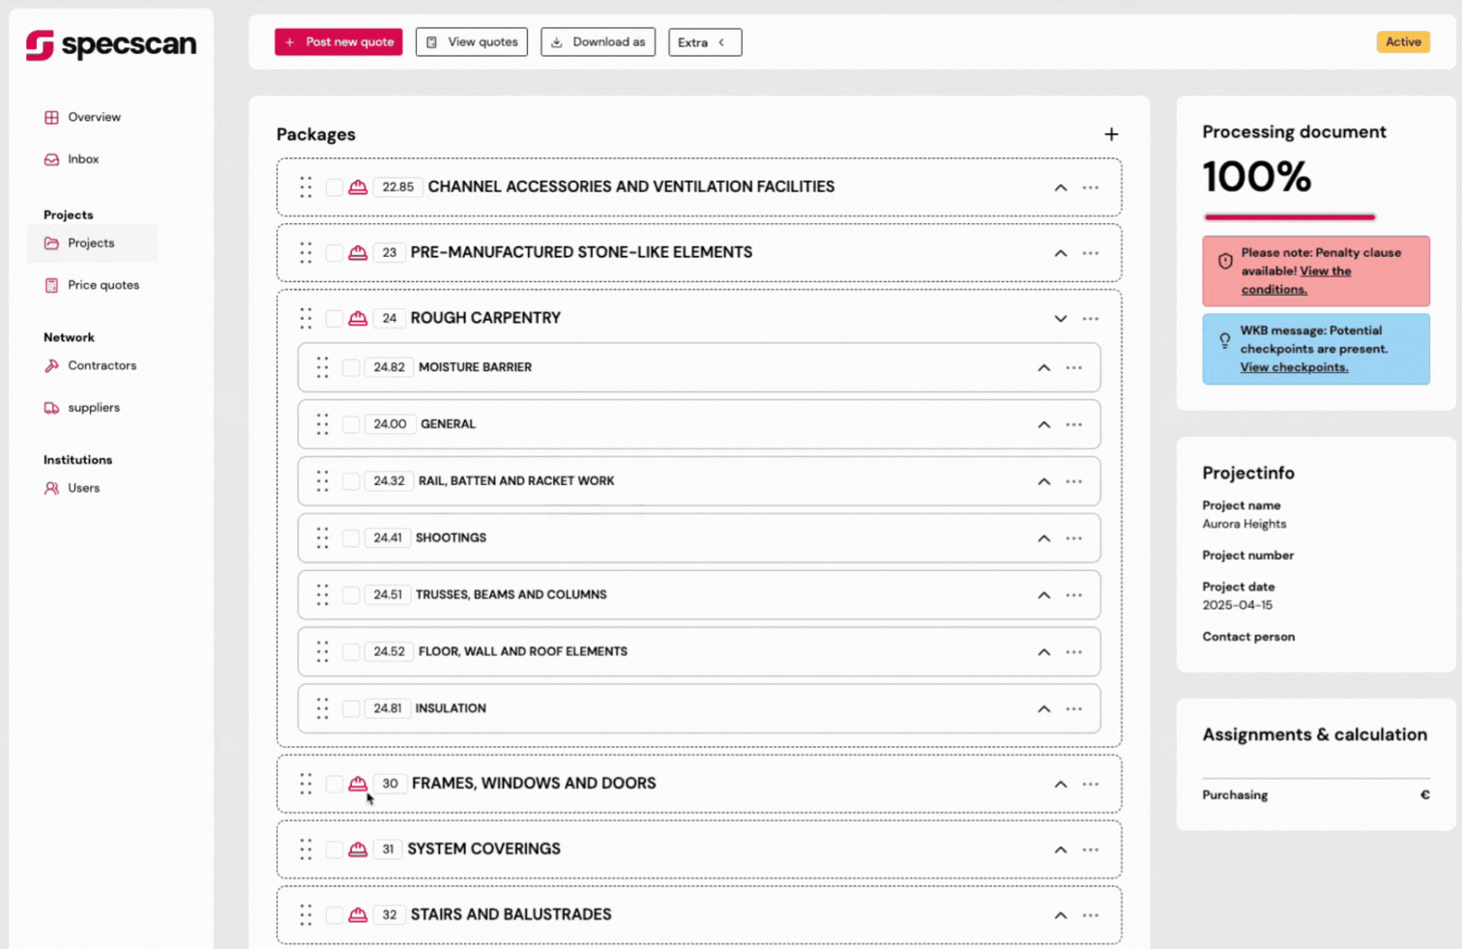The image size is (1462, 949).
Task: Open three-dots menu for Rough Carpentry
Action: pos(1091,319)
